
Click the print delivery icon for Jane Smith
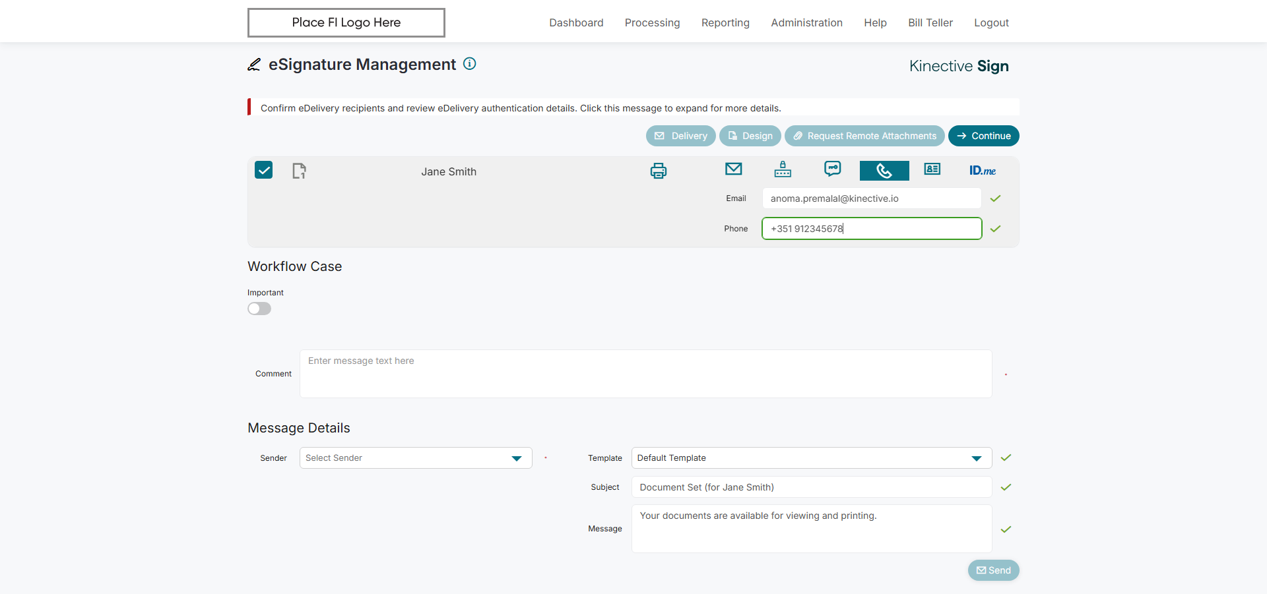pos(658,171)
